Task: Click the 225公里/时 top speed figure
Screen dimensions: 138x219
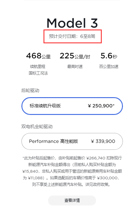Action: click(x=75, y=56)
